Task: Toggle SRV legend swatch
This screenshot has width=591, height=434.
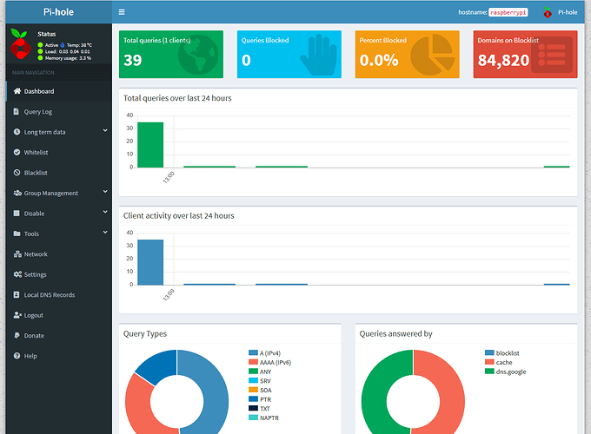Action: (253, 380)
